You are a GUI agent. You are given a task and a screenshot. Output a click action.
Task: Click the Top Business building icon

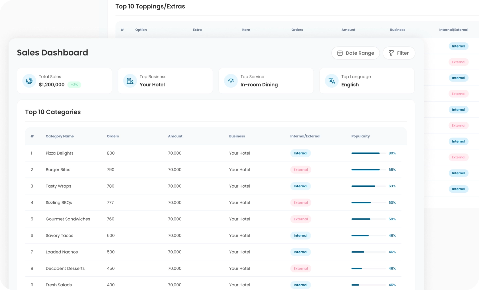[x=130, y=81]
